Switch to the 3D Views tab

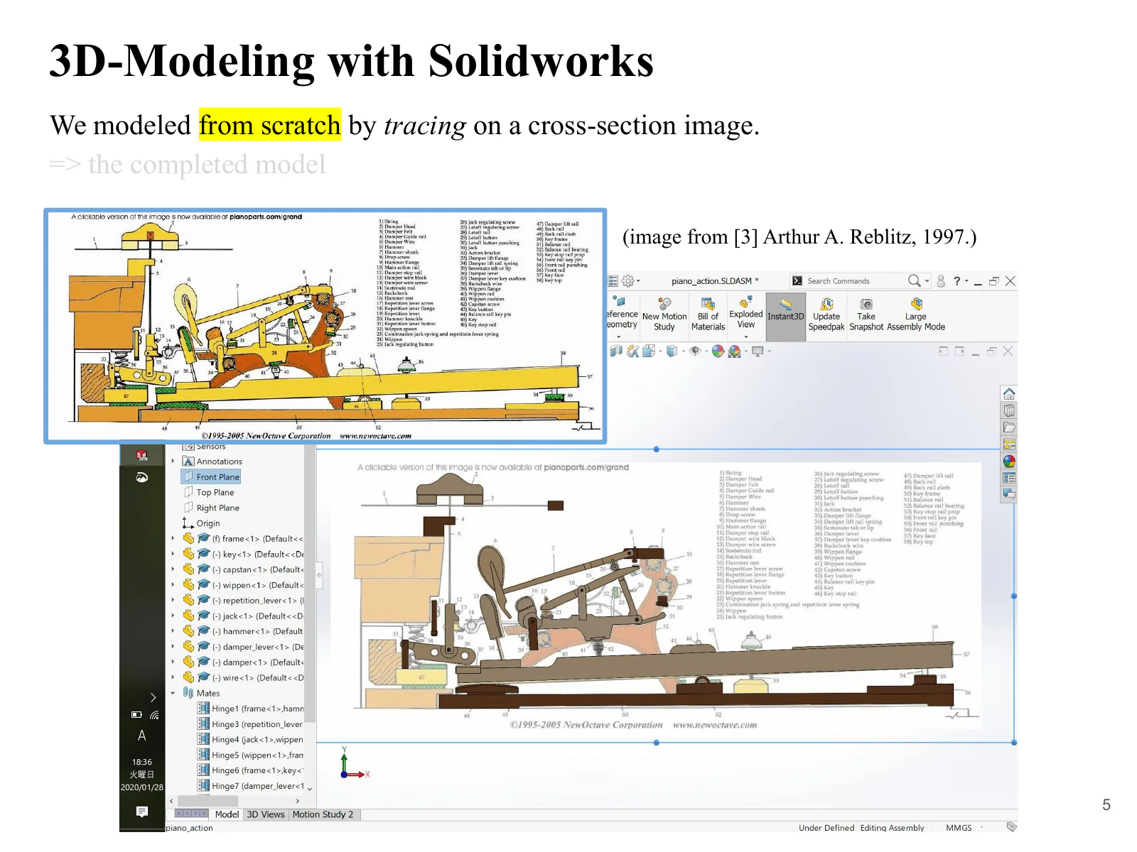(x=265, y=814)
